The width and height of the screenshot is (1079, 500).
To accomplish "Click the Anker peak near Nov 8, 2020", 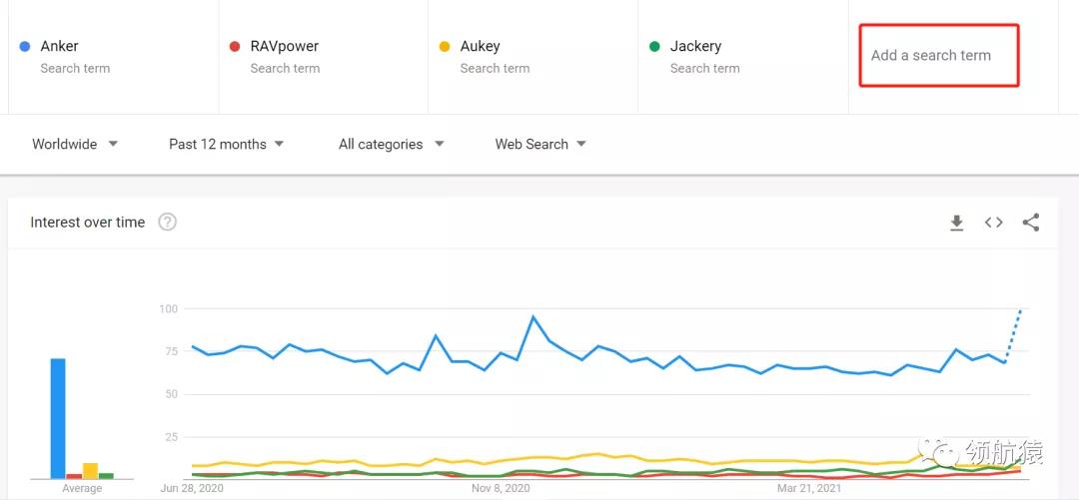I will [534, 317].
